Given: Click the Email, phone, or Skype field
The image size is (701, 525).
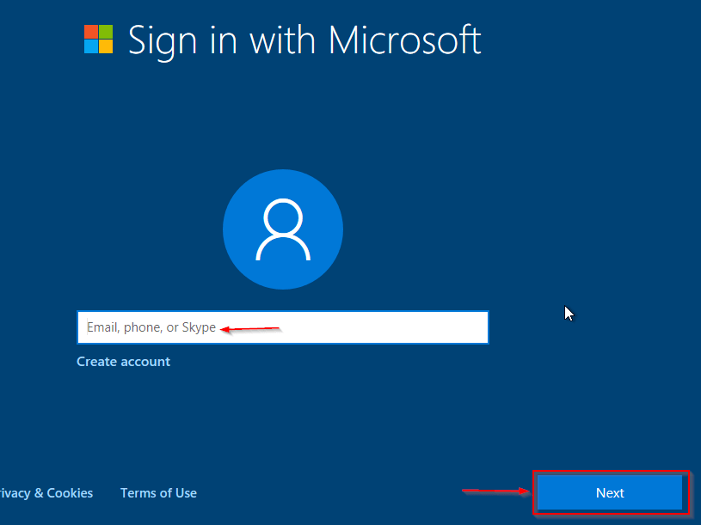Looking at the screenshot, I should pyautogui.click(x=282, y=327).
